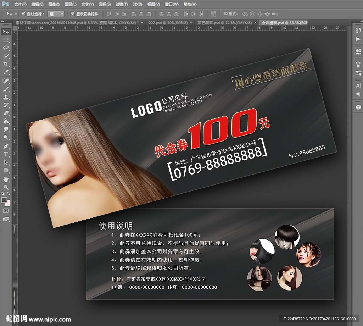Close the sccnn.com_201608011048.psd tab

click(x=142, y=23)
